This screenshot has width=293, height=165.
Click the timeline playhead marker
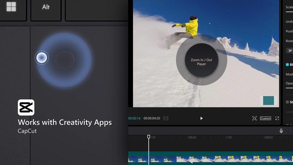[149, 137]
